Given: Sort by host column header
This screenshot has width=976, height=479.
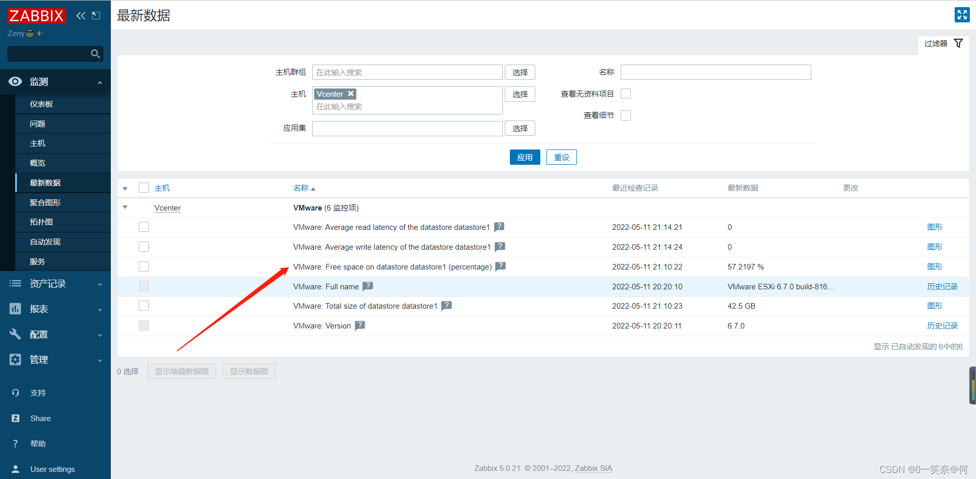Looking at the screenshot, I should pos(162,188).
